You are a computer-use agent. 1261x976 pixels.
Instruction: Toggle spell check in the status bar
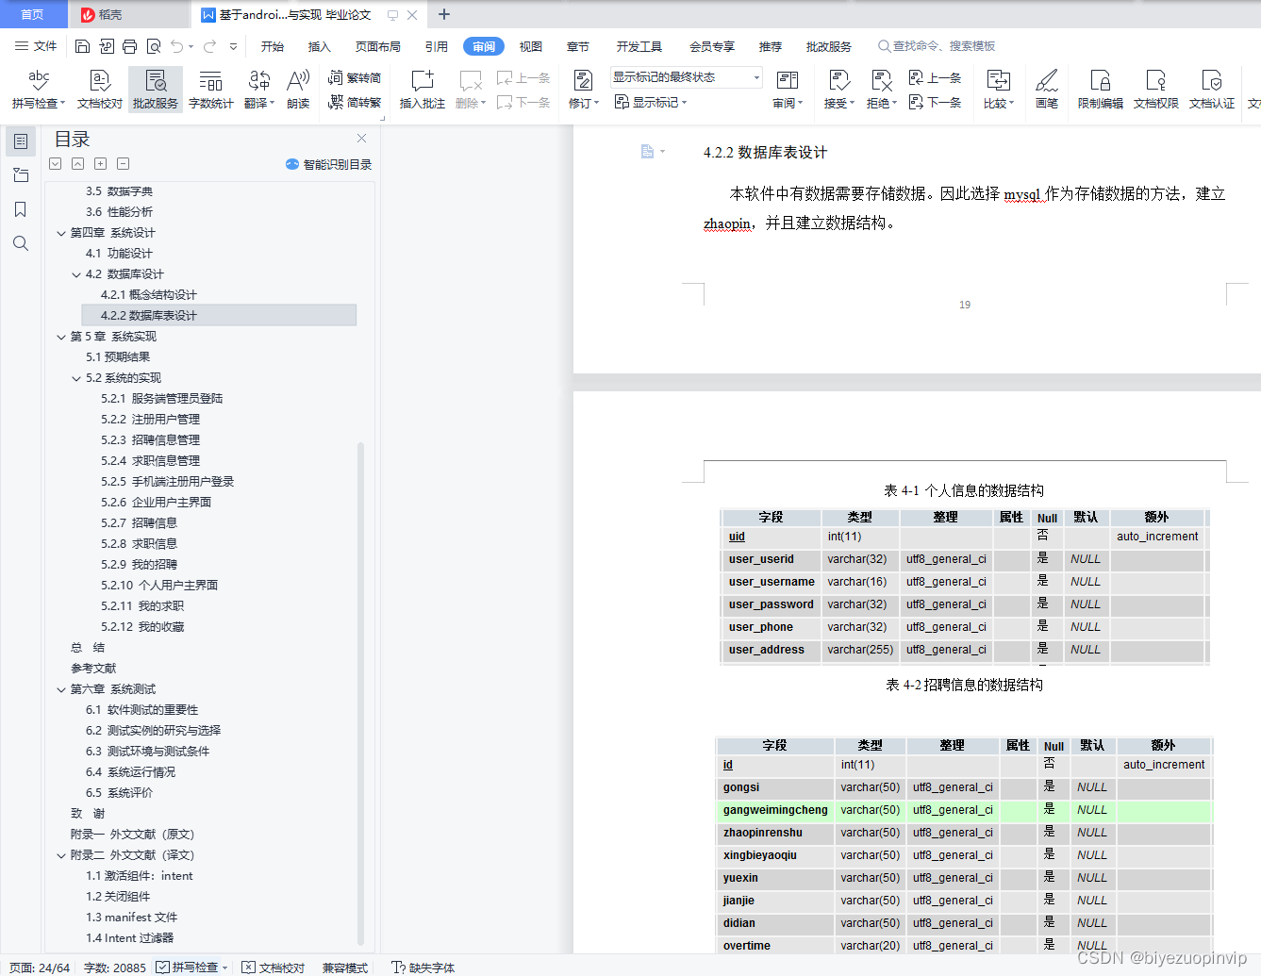[192, 968]
